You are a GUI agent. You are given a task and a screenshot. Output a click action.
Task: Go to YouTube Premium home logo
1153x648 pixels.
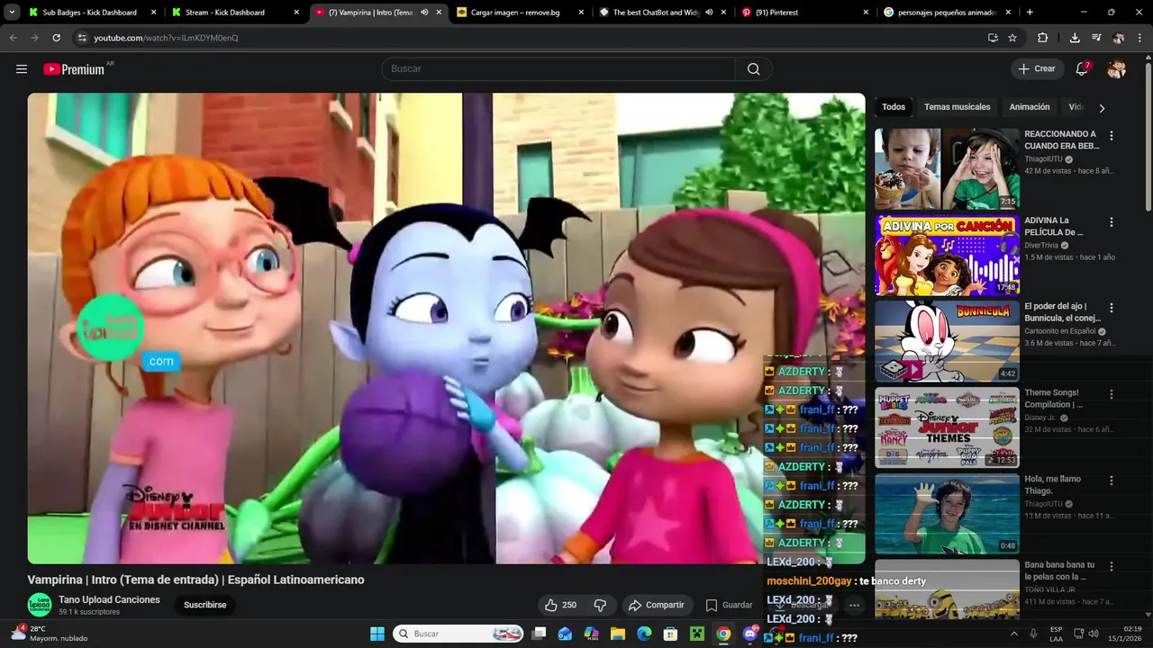74,69
